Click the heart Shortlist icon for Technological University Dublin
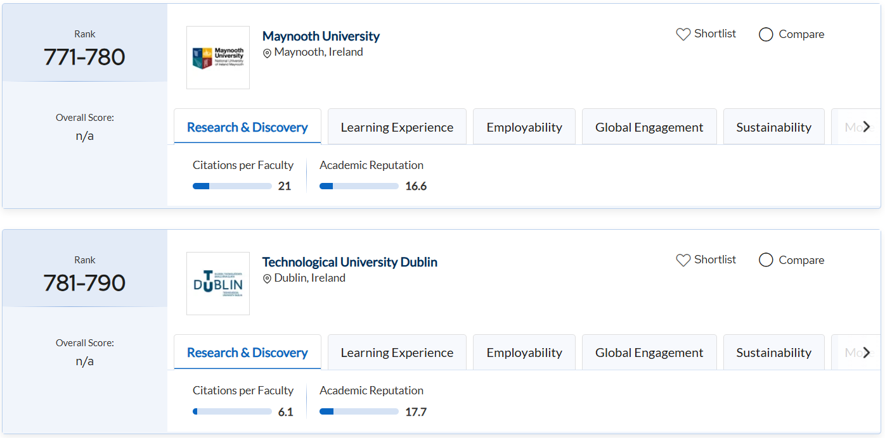The image size is (885, 438). [683, 260]
